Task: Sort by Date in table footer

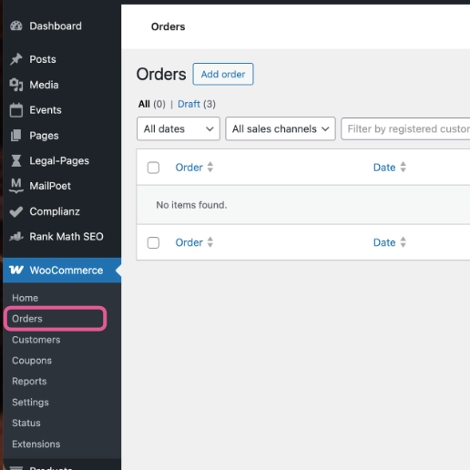Action: pyautogui.click(x=384, y=242)
